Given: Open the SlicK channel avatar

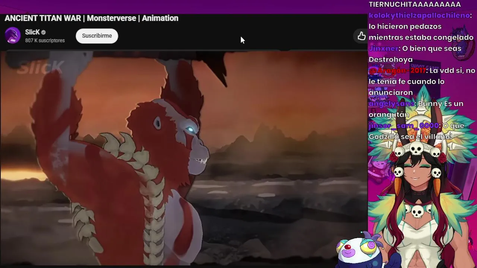Looking at the screenshot, I should (x=13, y=36).
